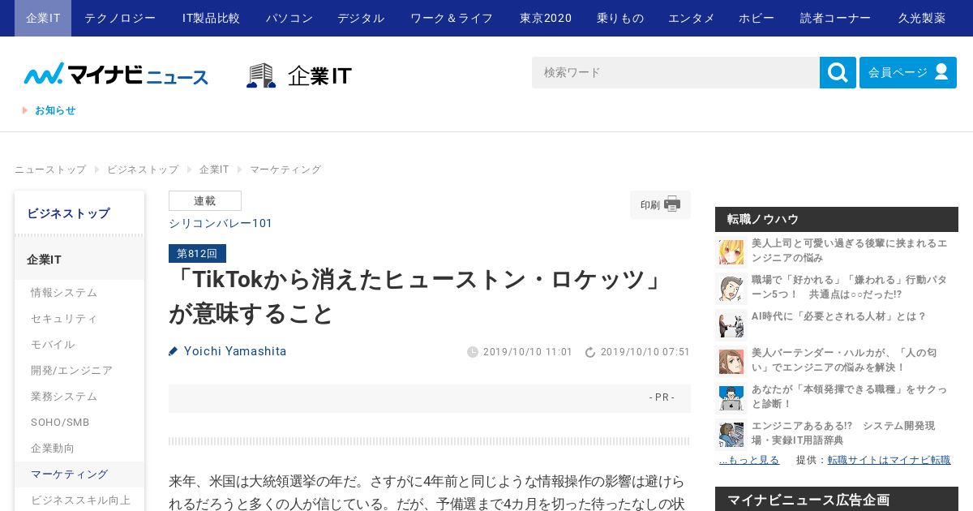This screenshot has width=973, height=511.
Task: Open ビジネススキル向上 sidebar category
Action: [80, 500]
